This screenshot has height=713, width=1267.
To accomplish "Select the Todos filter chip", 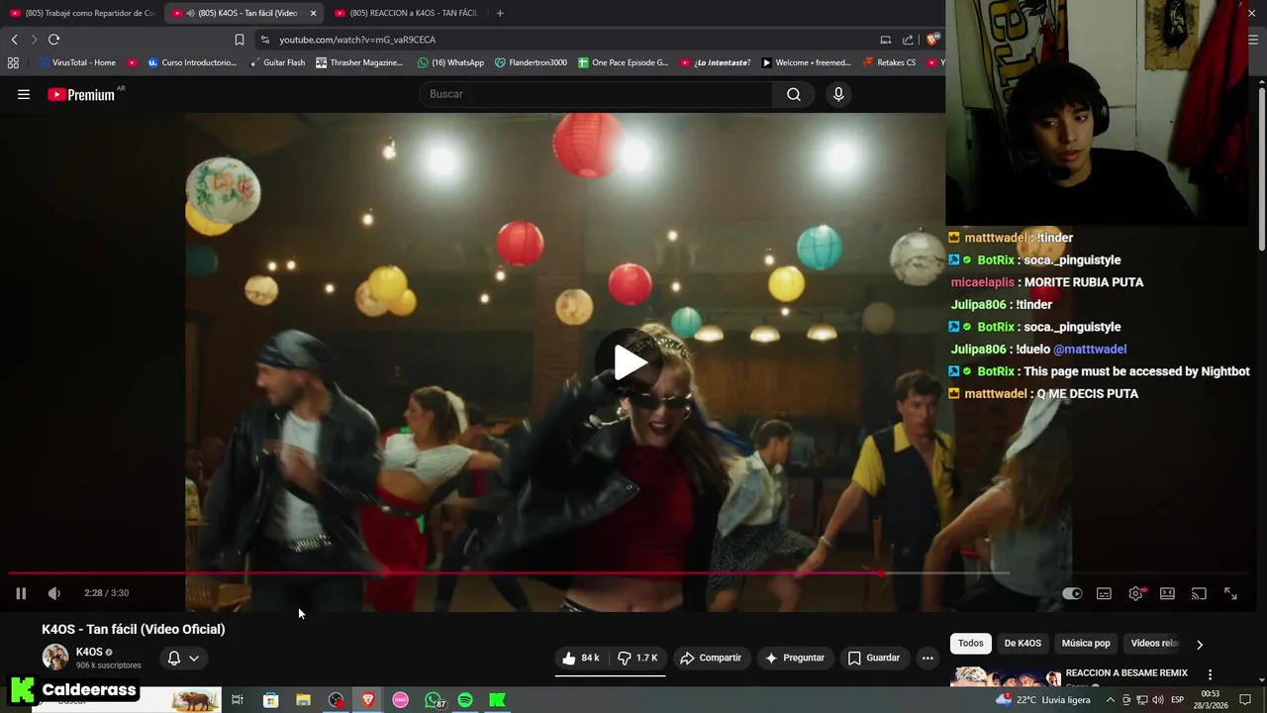I will tap(971, 643).
